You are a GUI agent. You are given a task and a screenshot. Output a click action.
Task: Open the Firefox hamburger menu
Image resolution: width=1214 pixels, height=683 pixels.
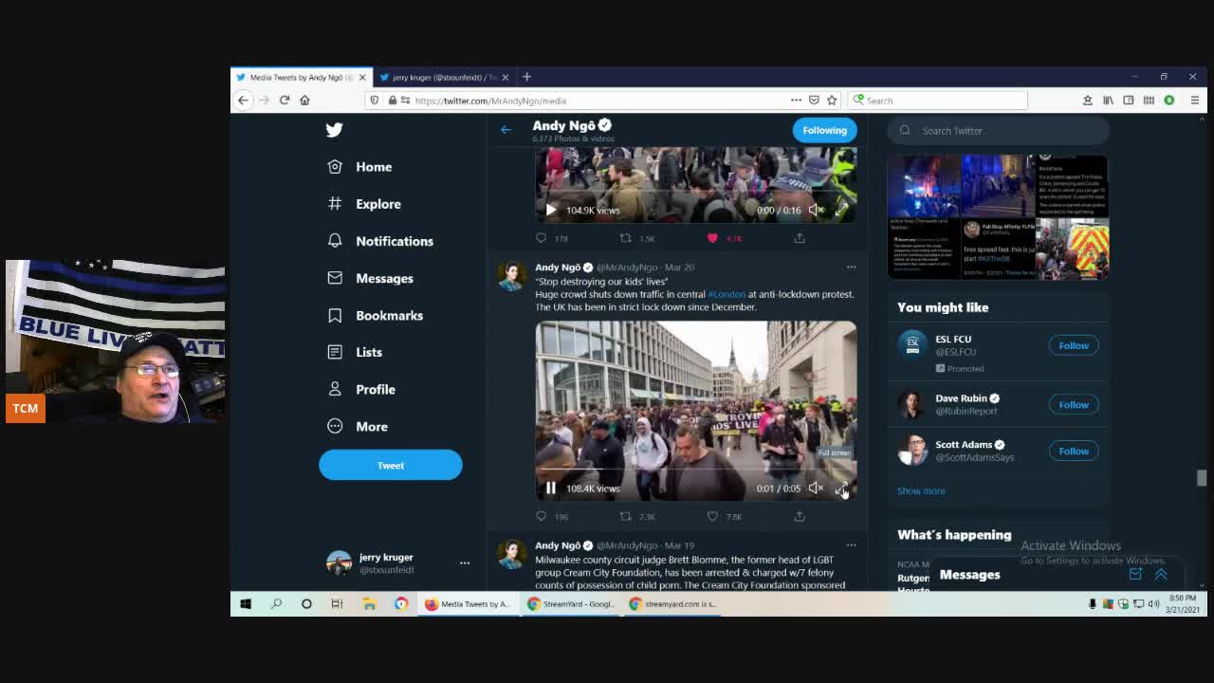1195,101
